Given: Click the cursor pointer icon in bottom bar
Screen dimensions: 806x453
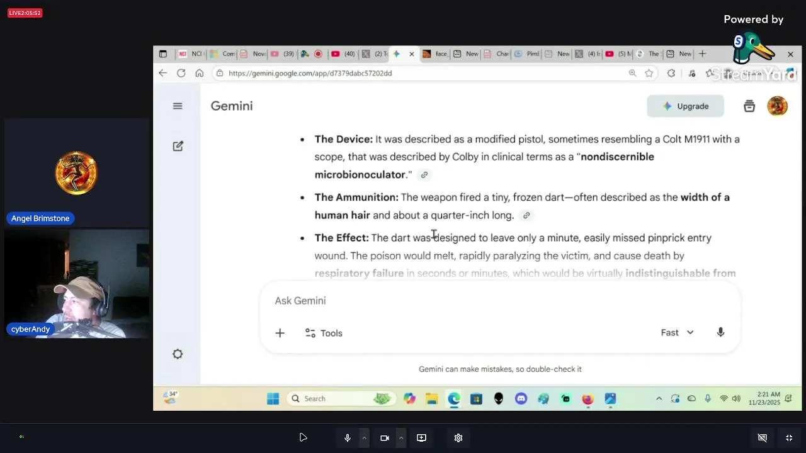Looking at the screenshot, I should click(303, 437).
